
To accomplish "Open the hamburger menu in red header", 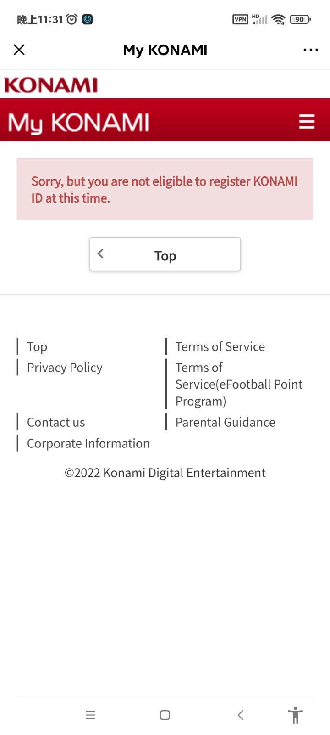I will pyautogui.click(x=307, y=122).
